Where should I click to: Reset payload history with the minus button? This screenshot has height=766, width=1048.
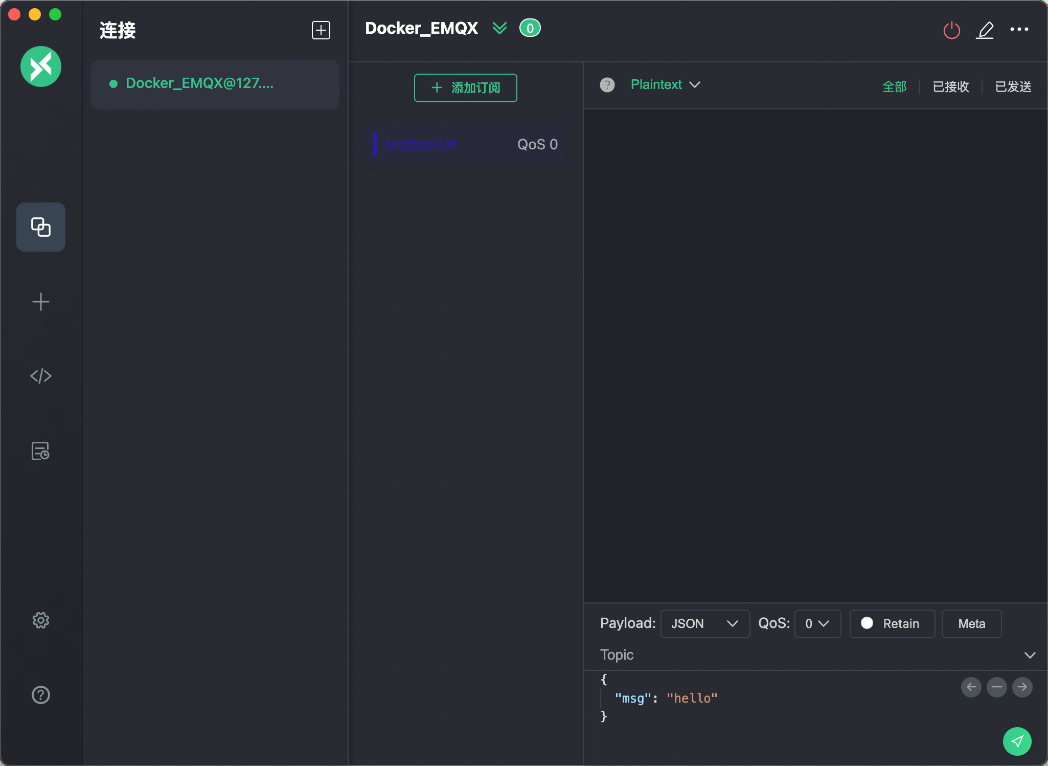click(997, 687)
